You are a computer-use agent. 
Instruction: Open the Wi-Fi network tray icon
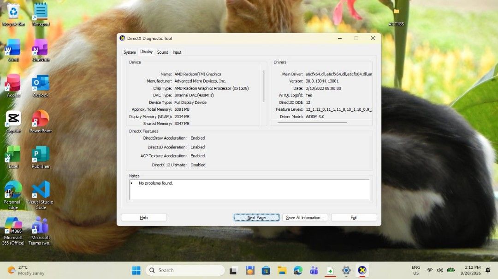coord(430,270)
